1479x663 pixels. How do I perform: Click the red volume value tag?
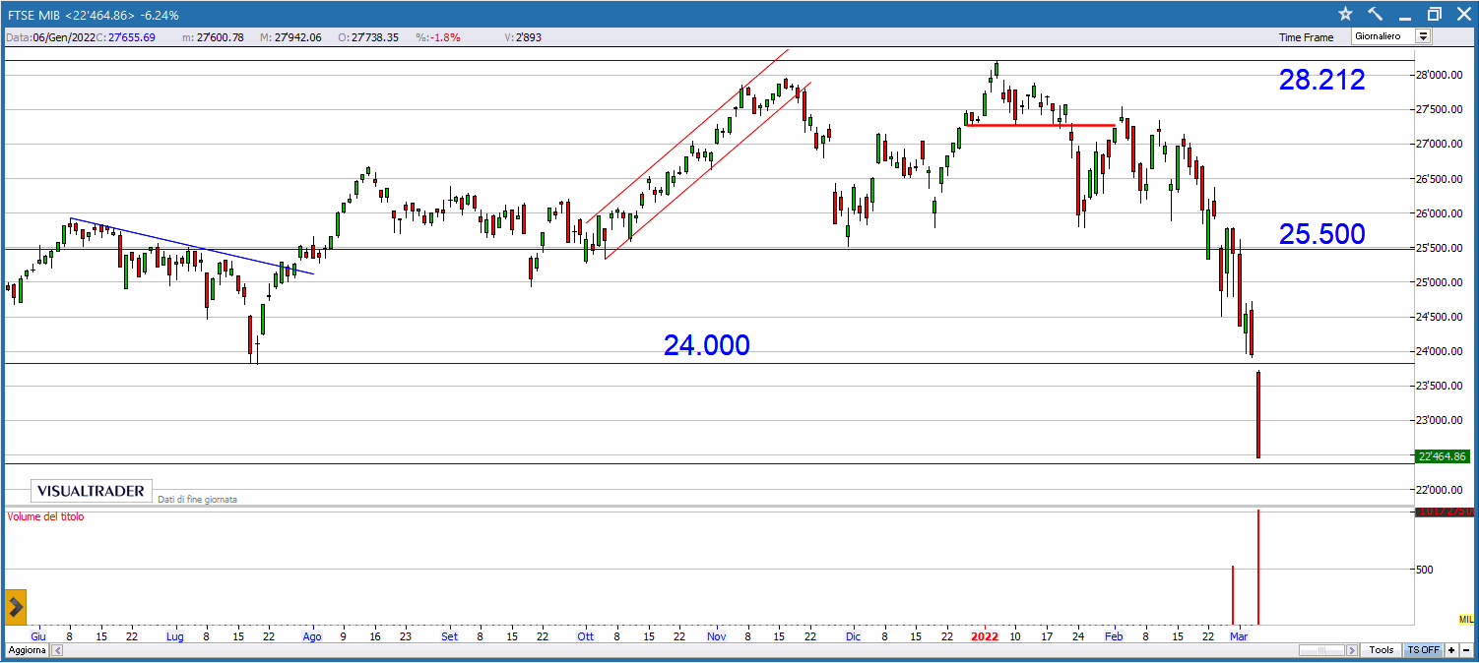(x=1445, y=512)
